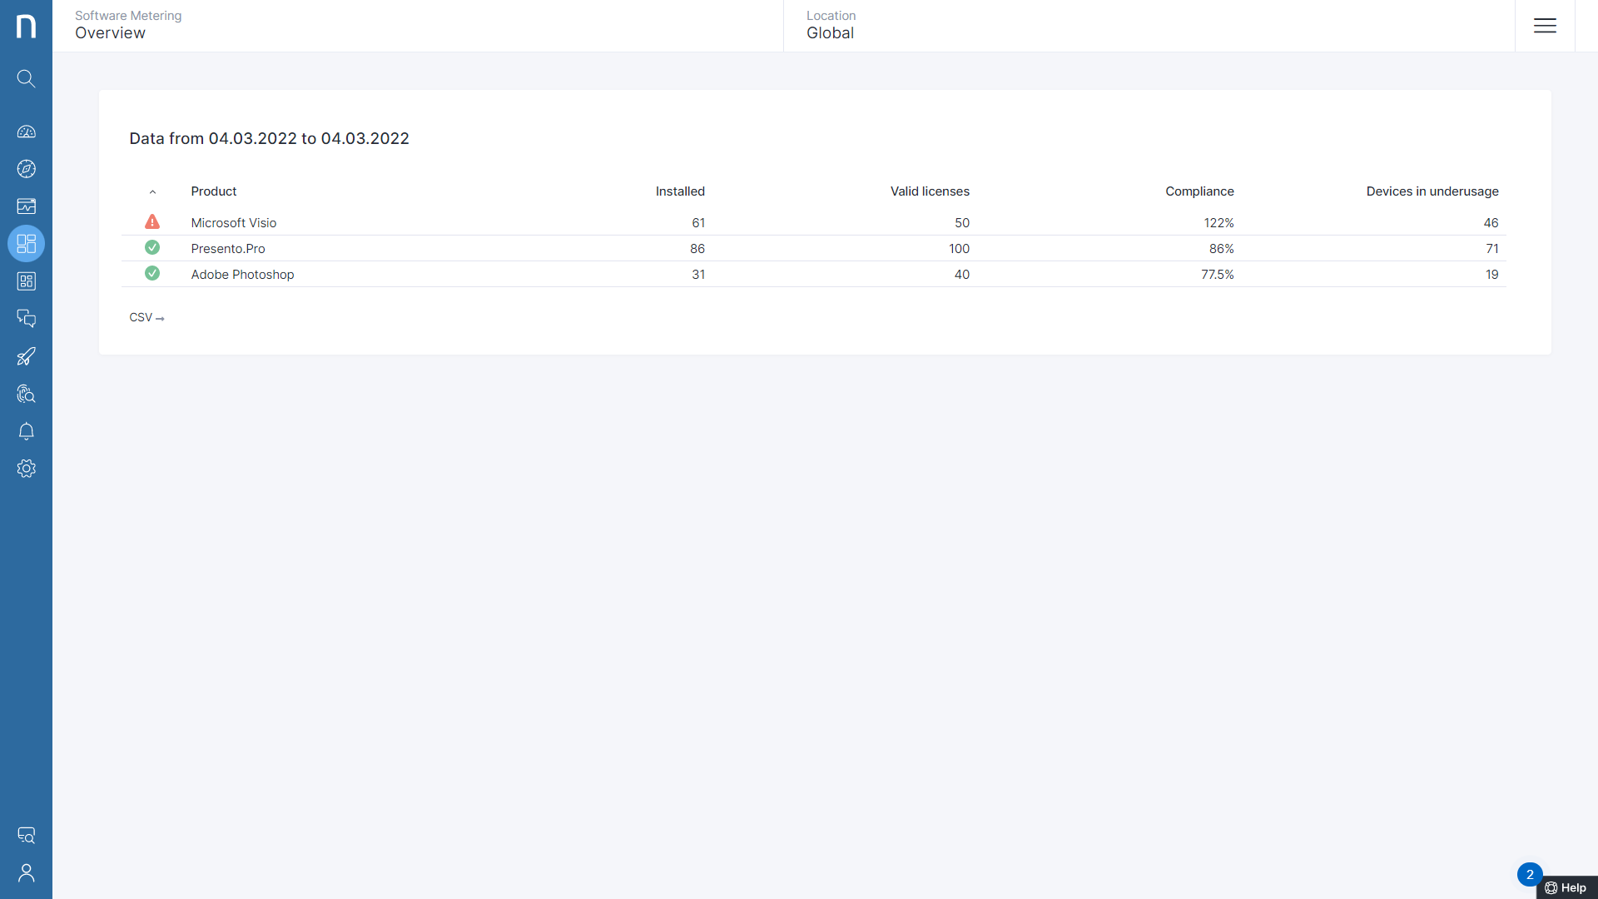Open the hamburger menu at top right
This screenshot has width=1598, height=899.
click(1546, 26)
